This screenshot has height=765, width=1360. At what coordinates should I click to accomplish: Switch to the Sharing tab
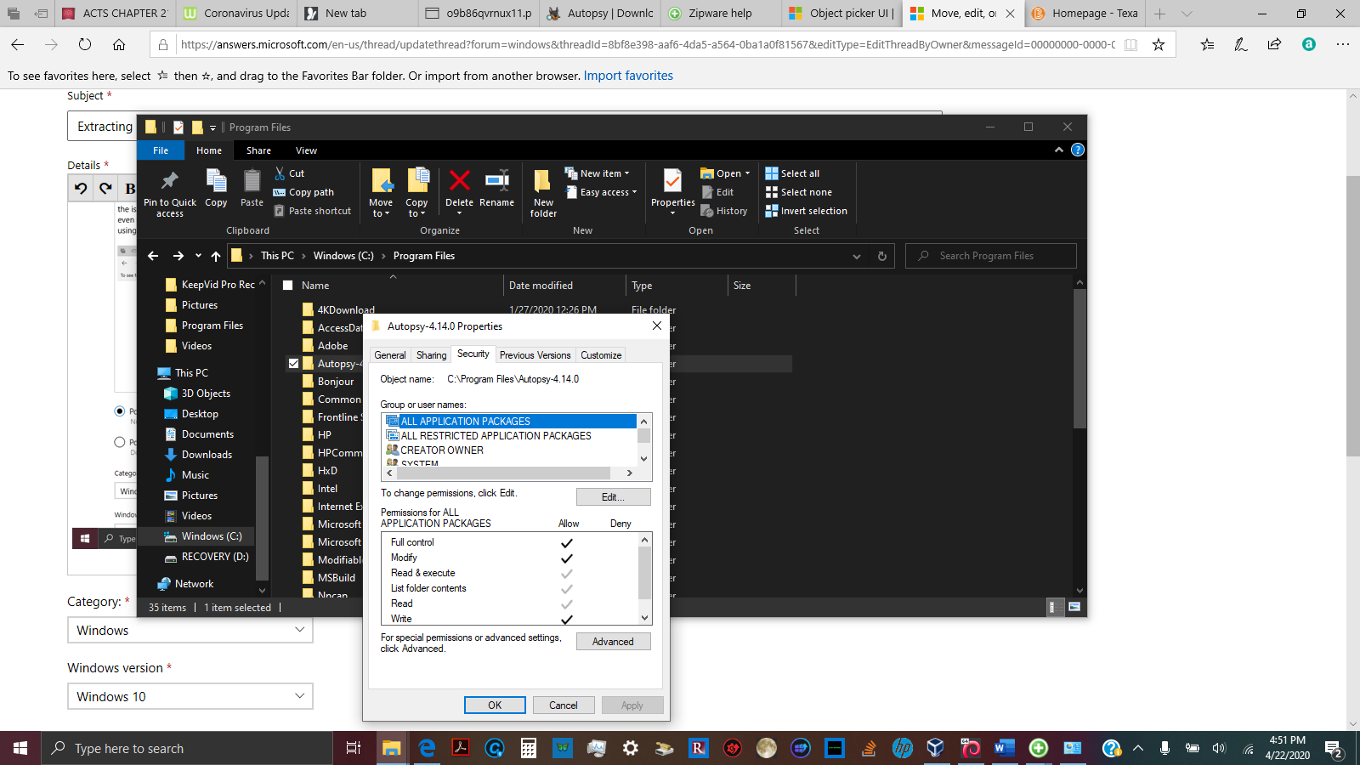point(431,355)
